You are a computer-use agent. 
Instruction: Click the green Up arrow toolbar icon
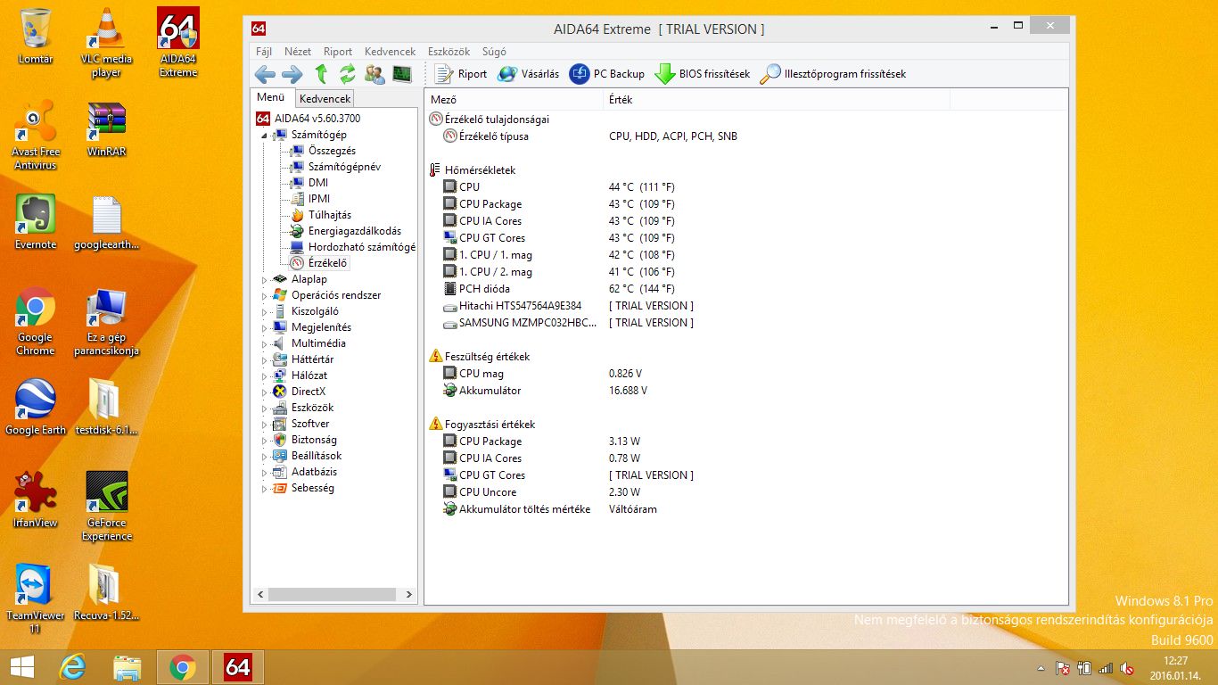[x=321, y=74]
